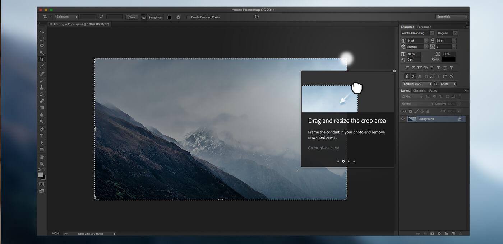
Task: Select the Eyedropper tool
Action: pyautogui.click(x=42, y=66)
